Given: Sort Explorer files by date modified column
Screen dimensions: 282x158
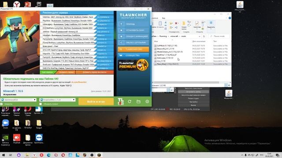Looking at the screenshot, I should (199, 41).
